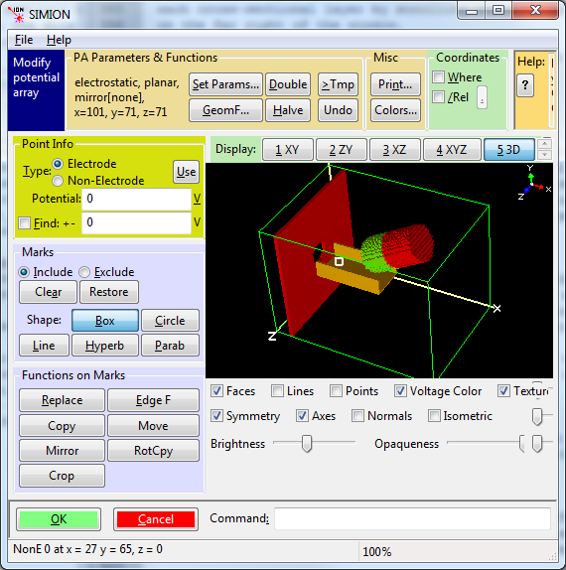Toggle the Texture checkbox
566x570 pixels.
(503, 391)
